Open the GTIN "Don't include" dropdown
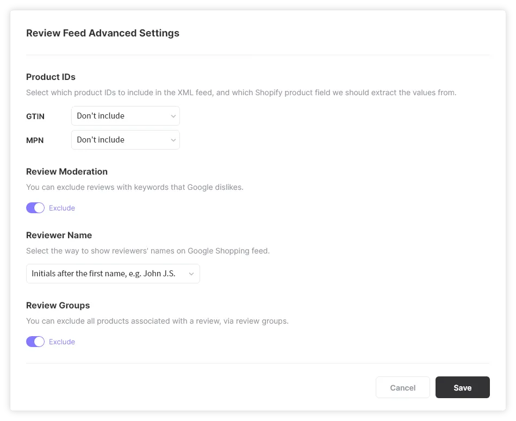This screenshot has width=516, height=421. 125,116
